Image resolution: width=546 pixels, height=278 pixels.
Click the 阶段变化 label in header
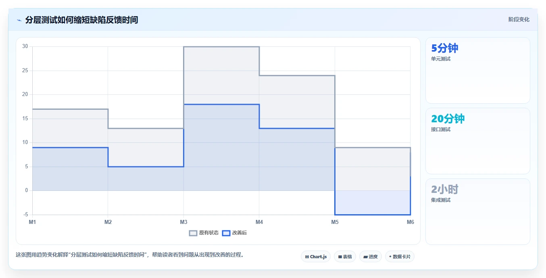pyautogui.click(x=519, y=19)
